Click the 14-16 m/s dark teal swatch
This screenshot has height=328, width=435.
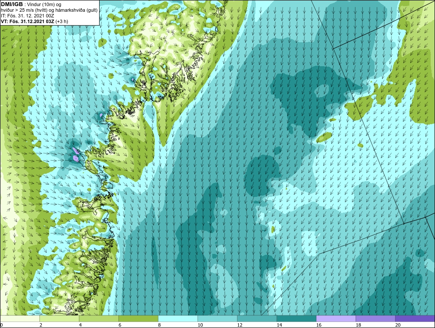point(297,318)
